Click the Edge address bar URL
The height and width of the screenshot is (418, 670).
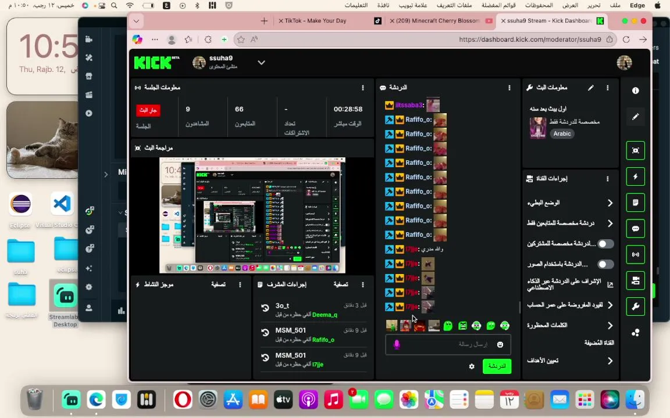click(x=530, y=39)
